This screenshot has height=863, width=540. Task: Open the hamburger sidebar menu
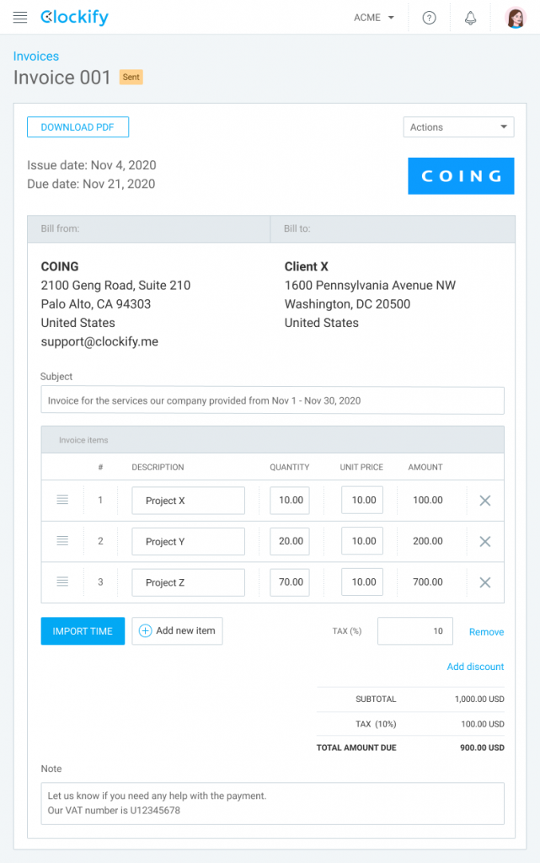(20, 18)
